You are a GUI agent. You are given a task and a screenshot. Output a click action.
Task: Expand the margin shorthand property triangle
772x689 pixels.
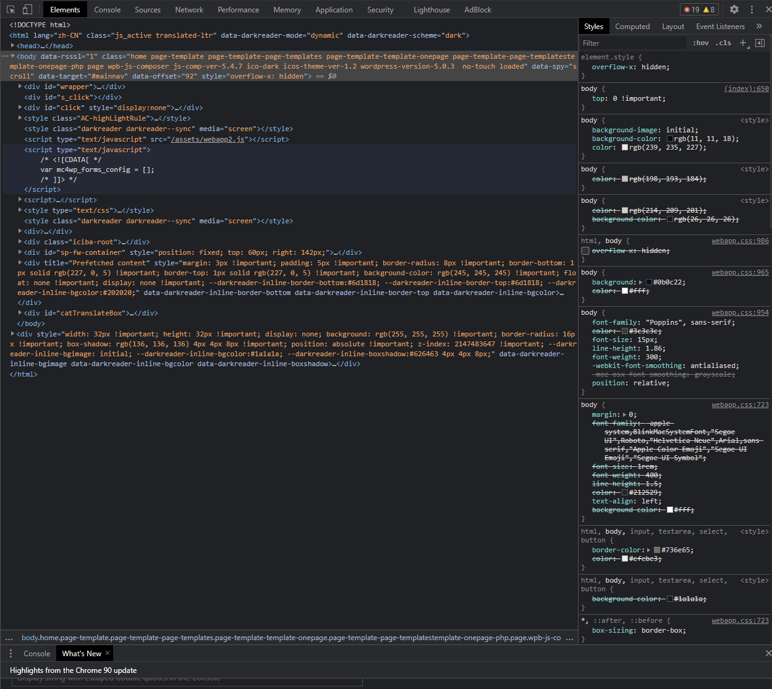coord(624,414)
